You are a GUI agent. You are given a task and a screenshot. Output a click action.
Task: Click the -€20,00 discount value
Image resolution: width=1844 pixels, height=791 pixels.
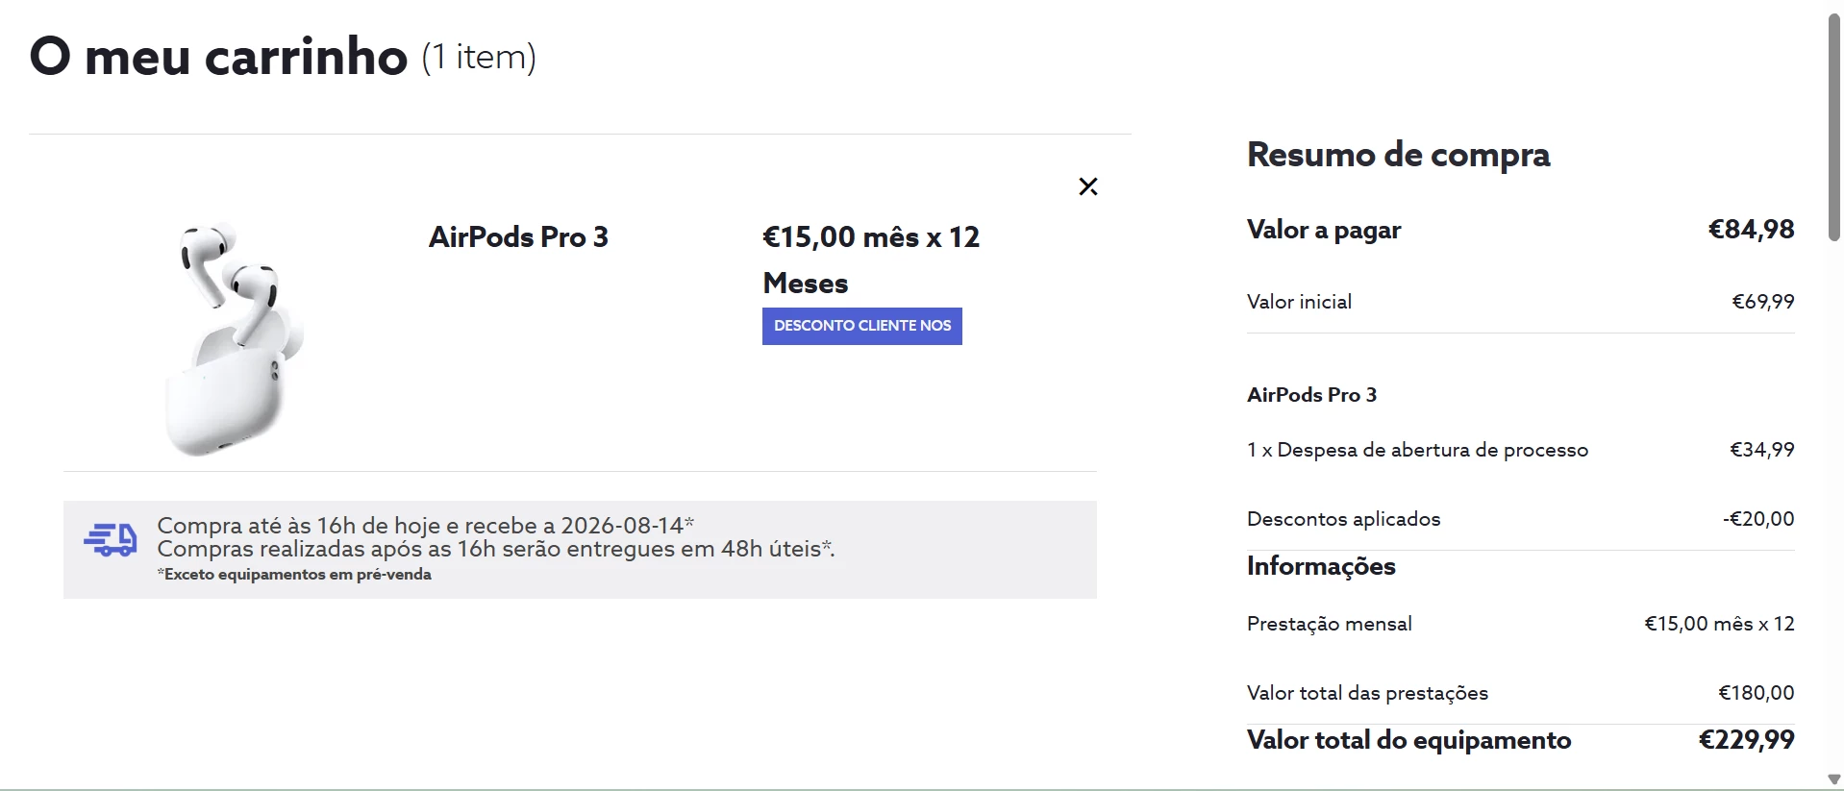(1758, 519)
